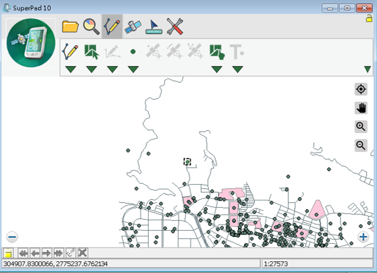The height and width of the screenshot is (273, 377).
Task: Click the zoom out magnifier button
Action: coord(361,146)
